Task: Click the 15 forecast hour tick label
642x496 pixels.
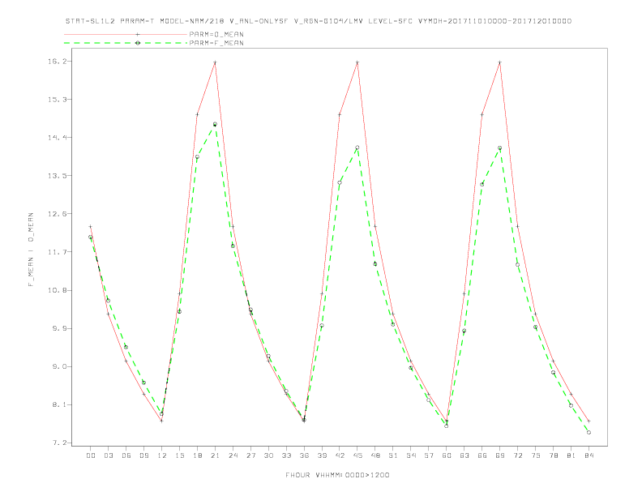Action: tap(179, 455)
